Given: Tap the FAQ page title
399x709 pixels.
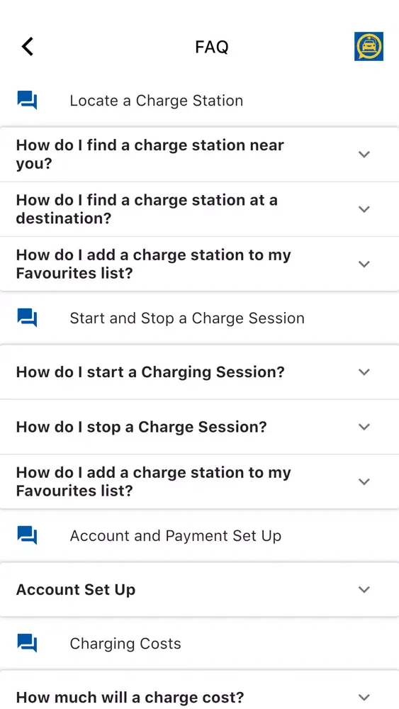Looking at the screenshot, I should point(211,47).
